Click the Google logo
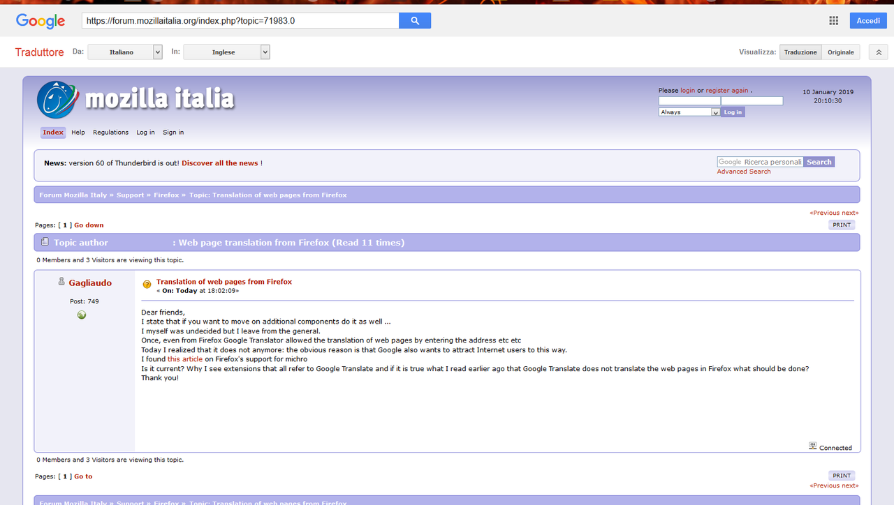 pos(41,21)
